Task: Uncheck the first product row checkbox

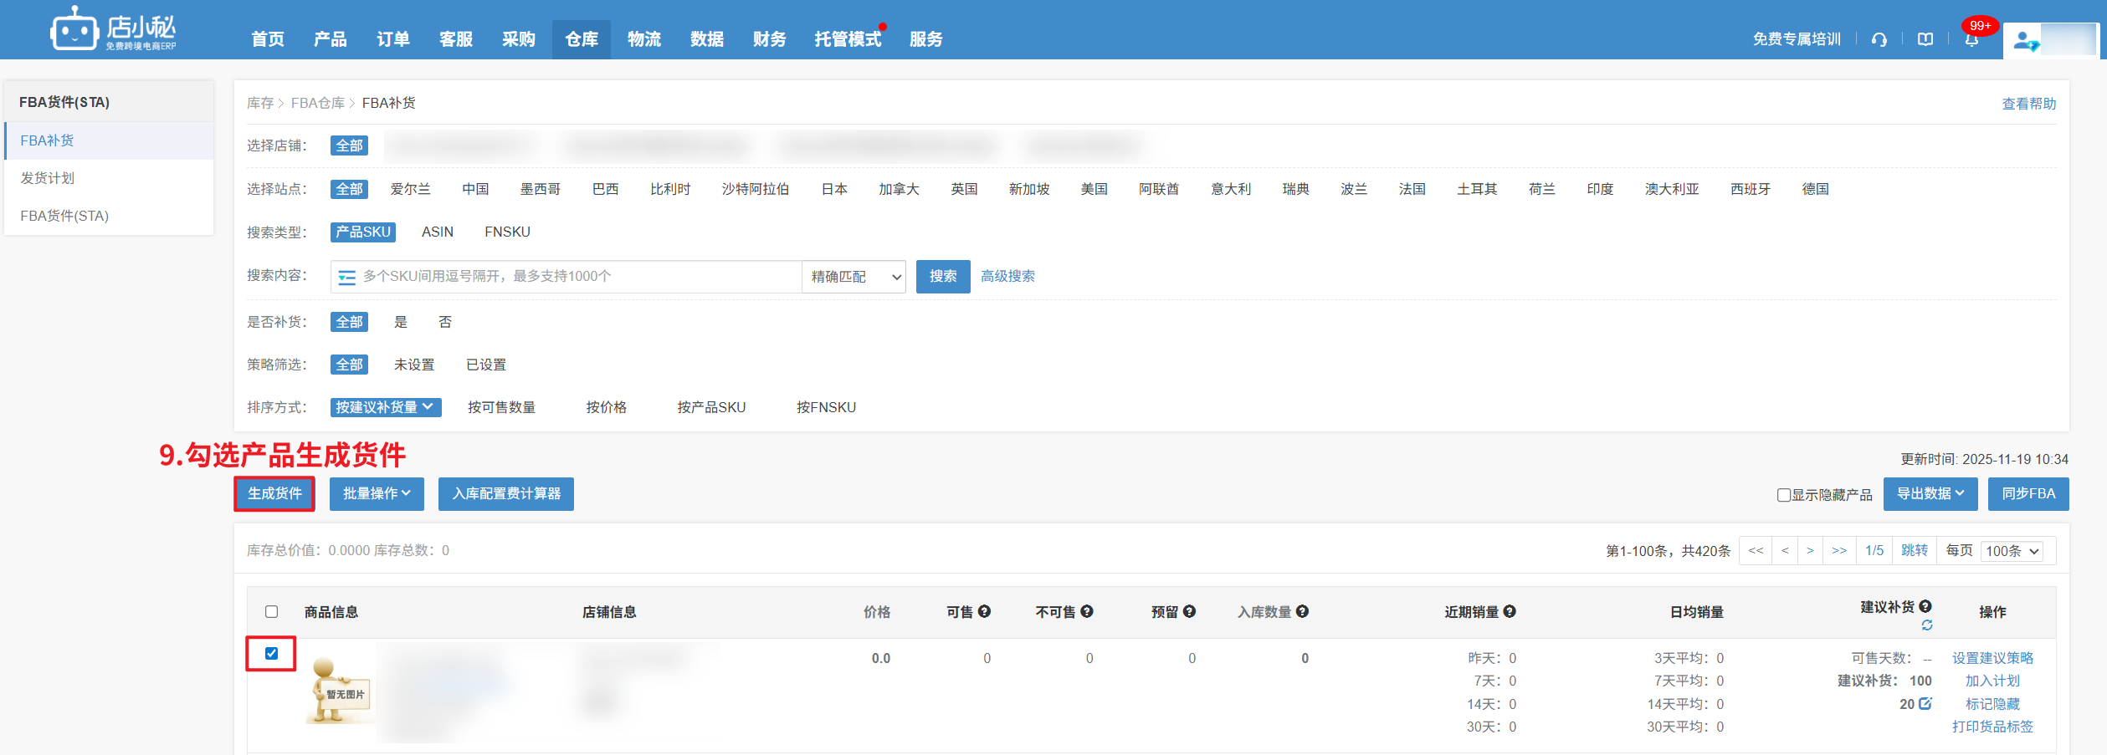Action: coord(272,653)
